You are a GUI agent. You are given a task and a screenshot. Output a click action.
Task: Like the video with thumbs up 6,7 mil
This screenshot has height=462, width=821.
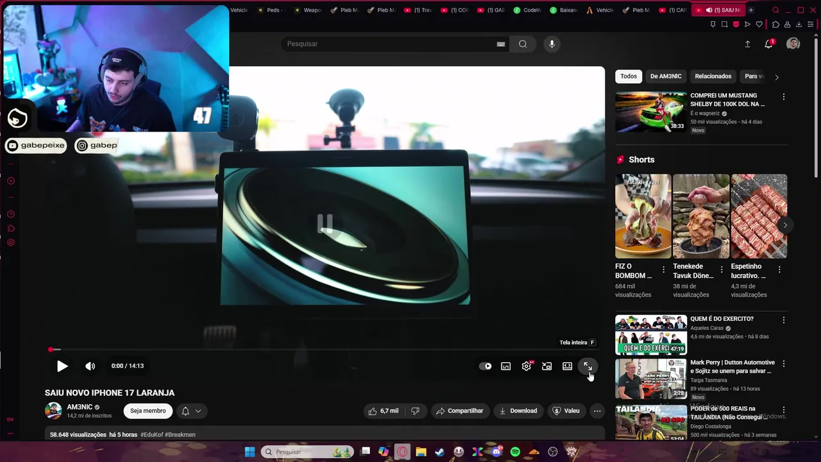[385, 411]
